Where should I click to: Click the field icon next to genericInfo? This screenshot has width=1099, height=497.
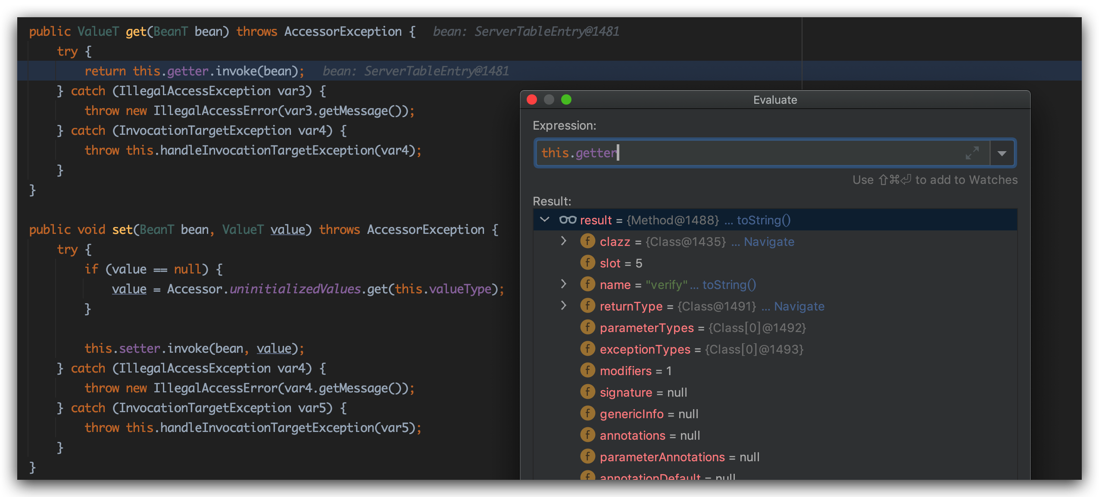coord(587,413)
